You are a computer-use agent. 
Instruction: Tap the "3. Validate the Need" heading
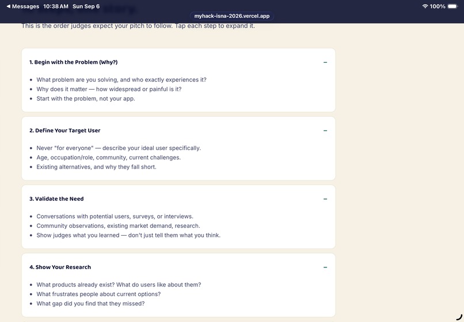click(x=56, y=199)
